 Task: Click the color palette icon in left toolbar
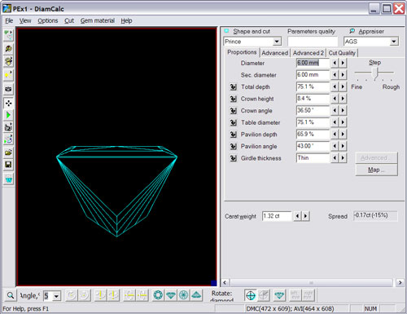click(x=8, y=49)
